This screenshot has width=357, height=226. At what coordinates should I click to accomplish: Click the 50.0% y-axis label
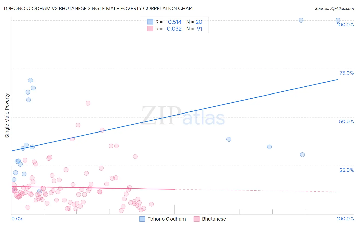[346, 121]
